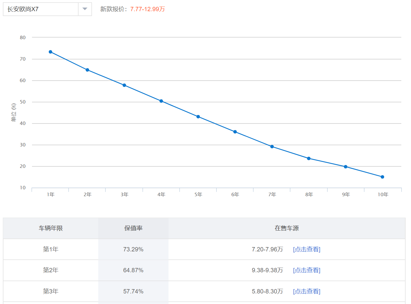
Task: Click the 10年 data point on chart
Action: (382, 177)
